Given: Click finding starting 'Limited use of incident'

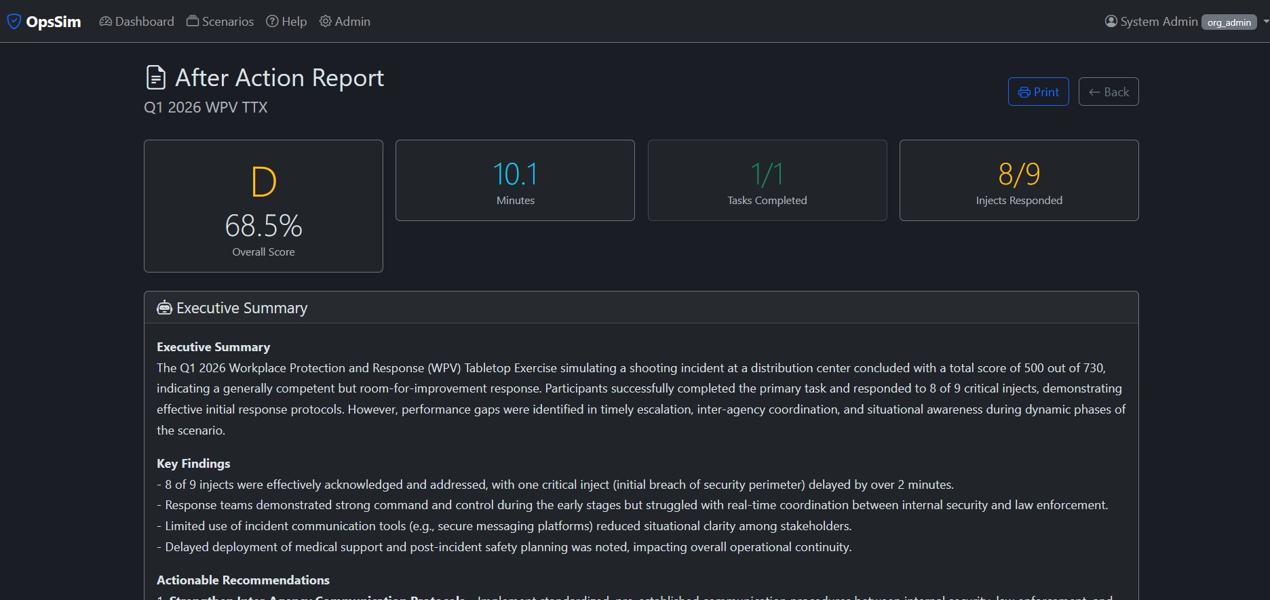Looking at the screenshot, I should [x=504, y=526].
